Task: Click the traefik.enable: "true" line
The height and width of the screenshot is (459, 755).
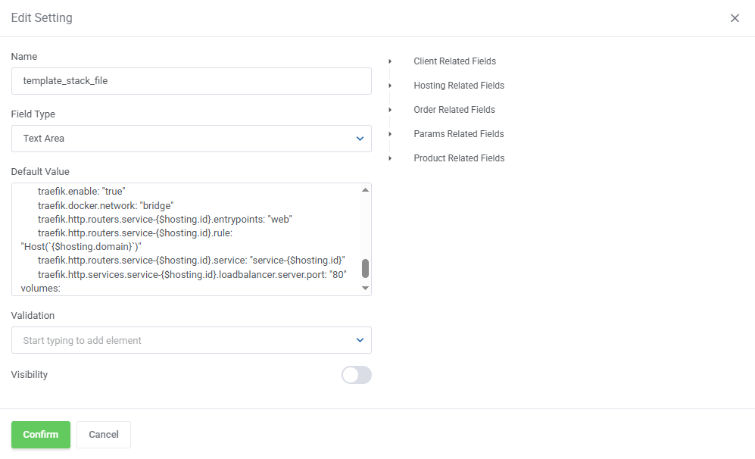Action: [81, 191]
